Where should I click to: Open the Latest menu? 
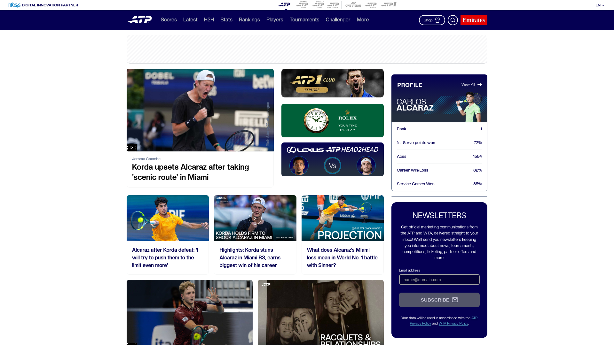coord(190,19)
